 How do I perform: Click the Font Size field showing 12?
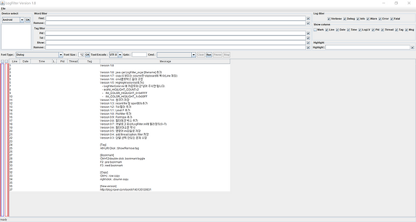[x=81, y=55]
